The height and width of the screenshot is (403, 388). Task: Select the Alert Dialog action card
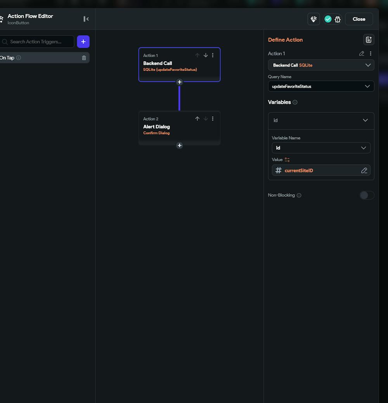coord(179,128)
